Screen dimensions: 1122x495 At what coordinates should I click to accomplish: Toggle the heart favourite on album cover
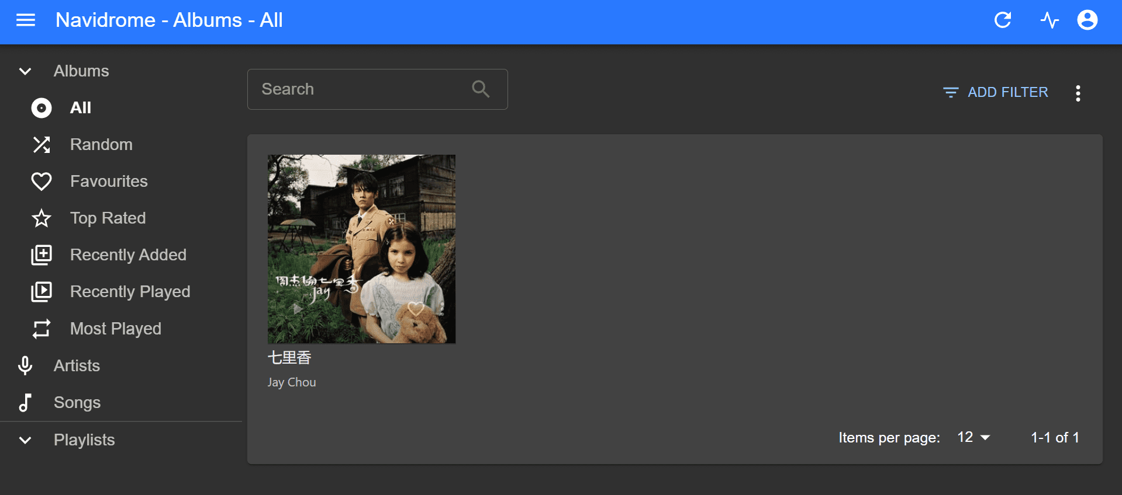(x=416, y=309)
